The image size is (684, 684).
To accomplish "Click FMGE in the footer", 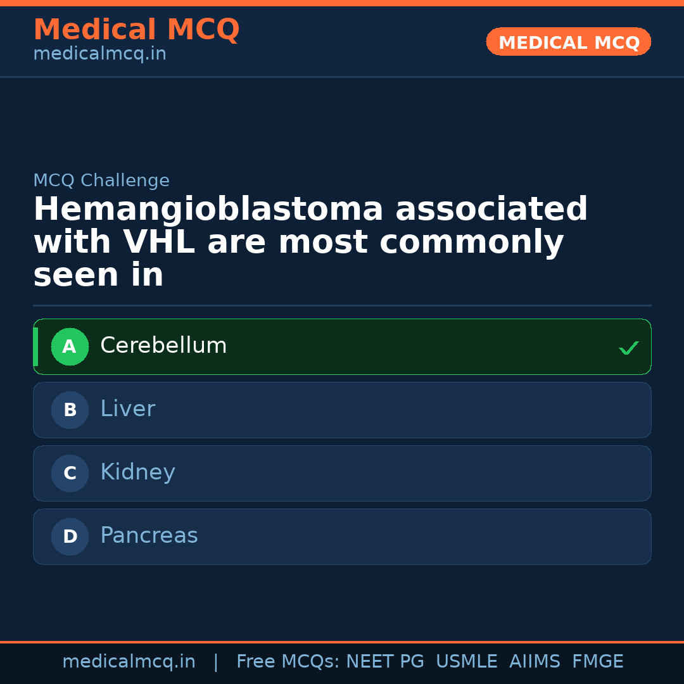I will point(598,662).
